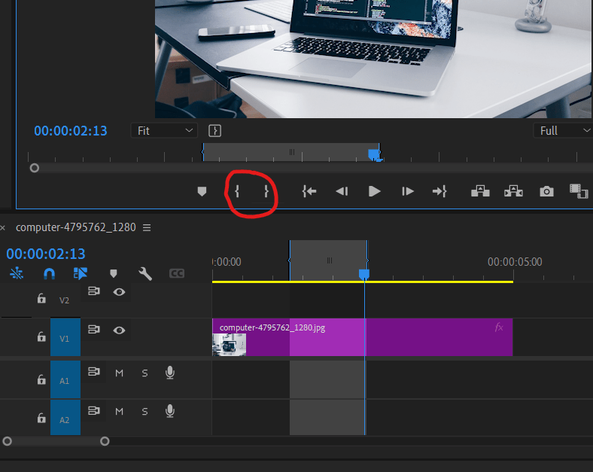Add a marker in Program Monitor
The height and width of the screenshot is (472, 593).
(202, 192)
